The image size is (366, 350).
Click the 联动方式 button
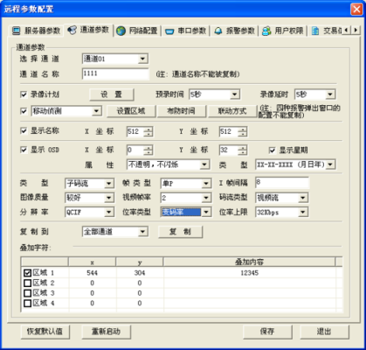(232, 111)
